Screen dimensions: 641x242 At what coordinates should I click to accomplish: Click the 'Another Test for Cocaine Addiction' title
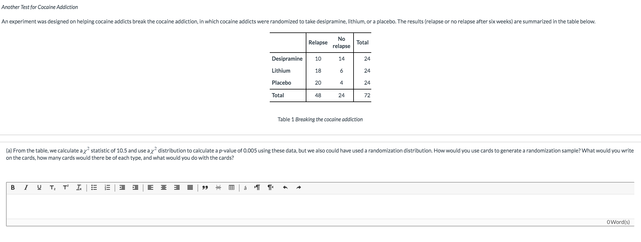[40, 7]
